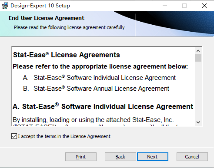This screenshot has width=214, height=168.
Task: Cancel the Design-Expert setup
Action: 192,157
